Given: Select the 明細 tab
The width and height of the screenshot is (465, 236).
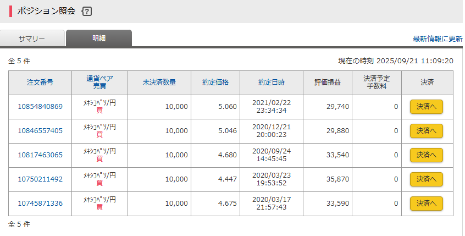Looking at the screenshot, I should click(x=99, y=39).
